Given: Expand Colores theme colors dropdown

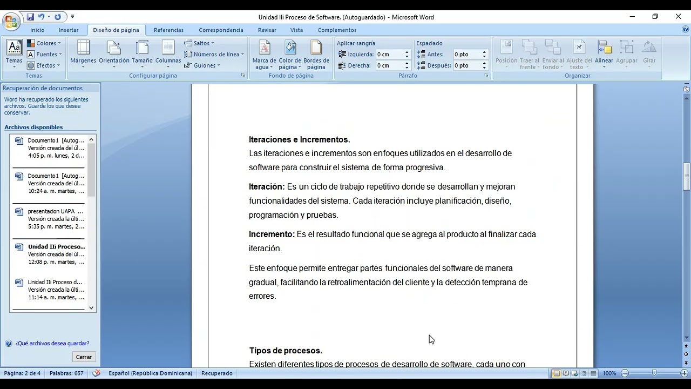Looking at the screenshot, I should tap(44, 43).
